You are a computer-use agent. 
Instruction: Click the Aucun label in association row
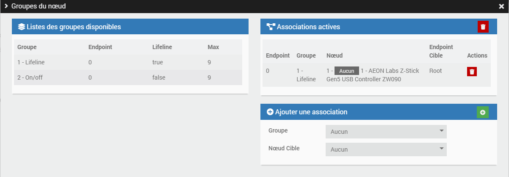point(347,71)
